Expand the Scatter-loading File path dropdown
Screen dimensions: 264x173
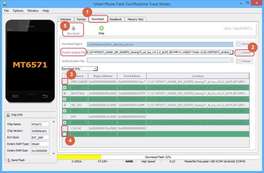(x=231, y=52)
